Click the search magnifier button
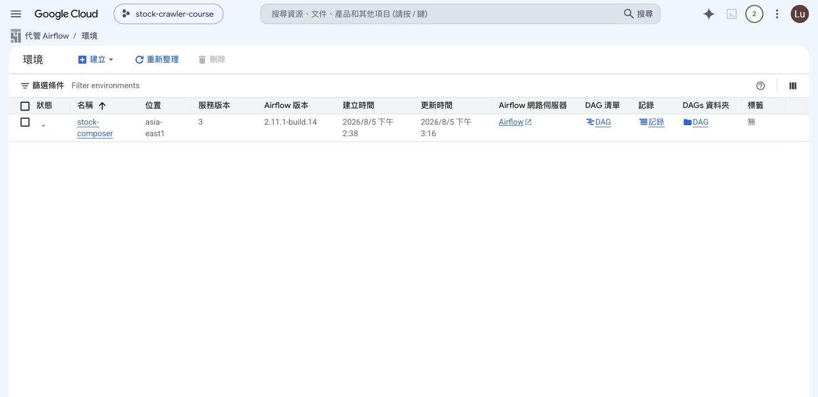Image resolution: width=818 pixels, height=397 pixels. [639, 14]
